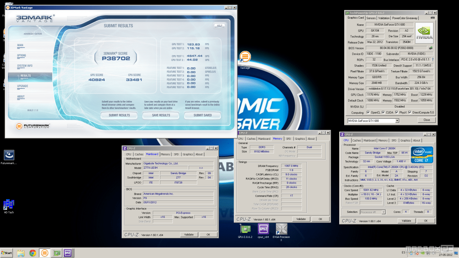
Task: Open Caches tab in CPU-Z Mainboard window
Action: (139, 154)
